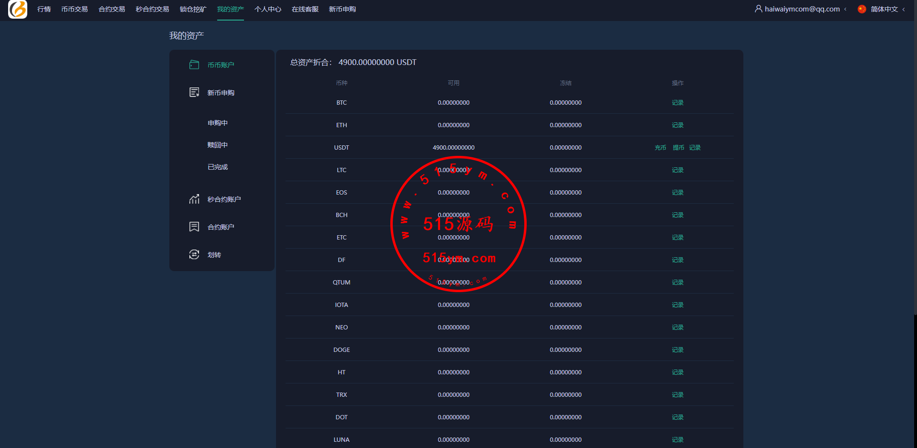
Task: Open the BTC 记录 record link
Action: click(677, 103)
